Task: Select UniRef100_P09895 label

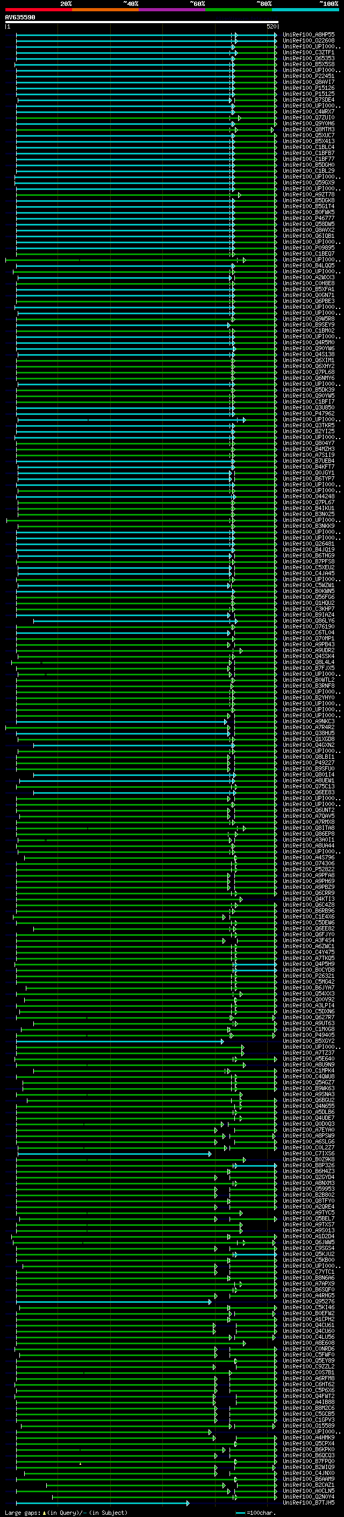Action: pos(309,248)
